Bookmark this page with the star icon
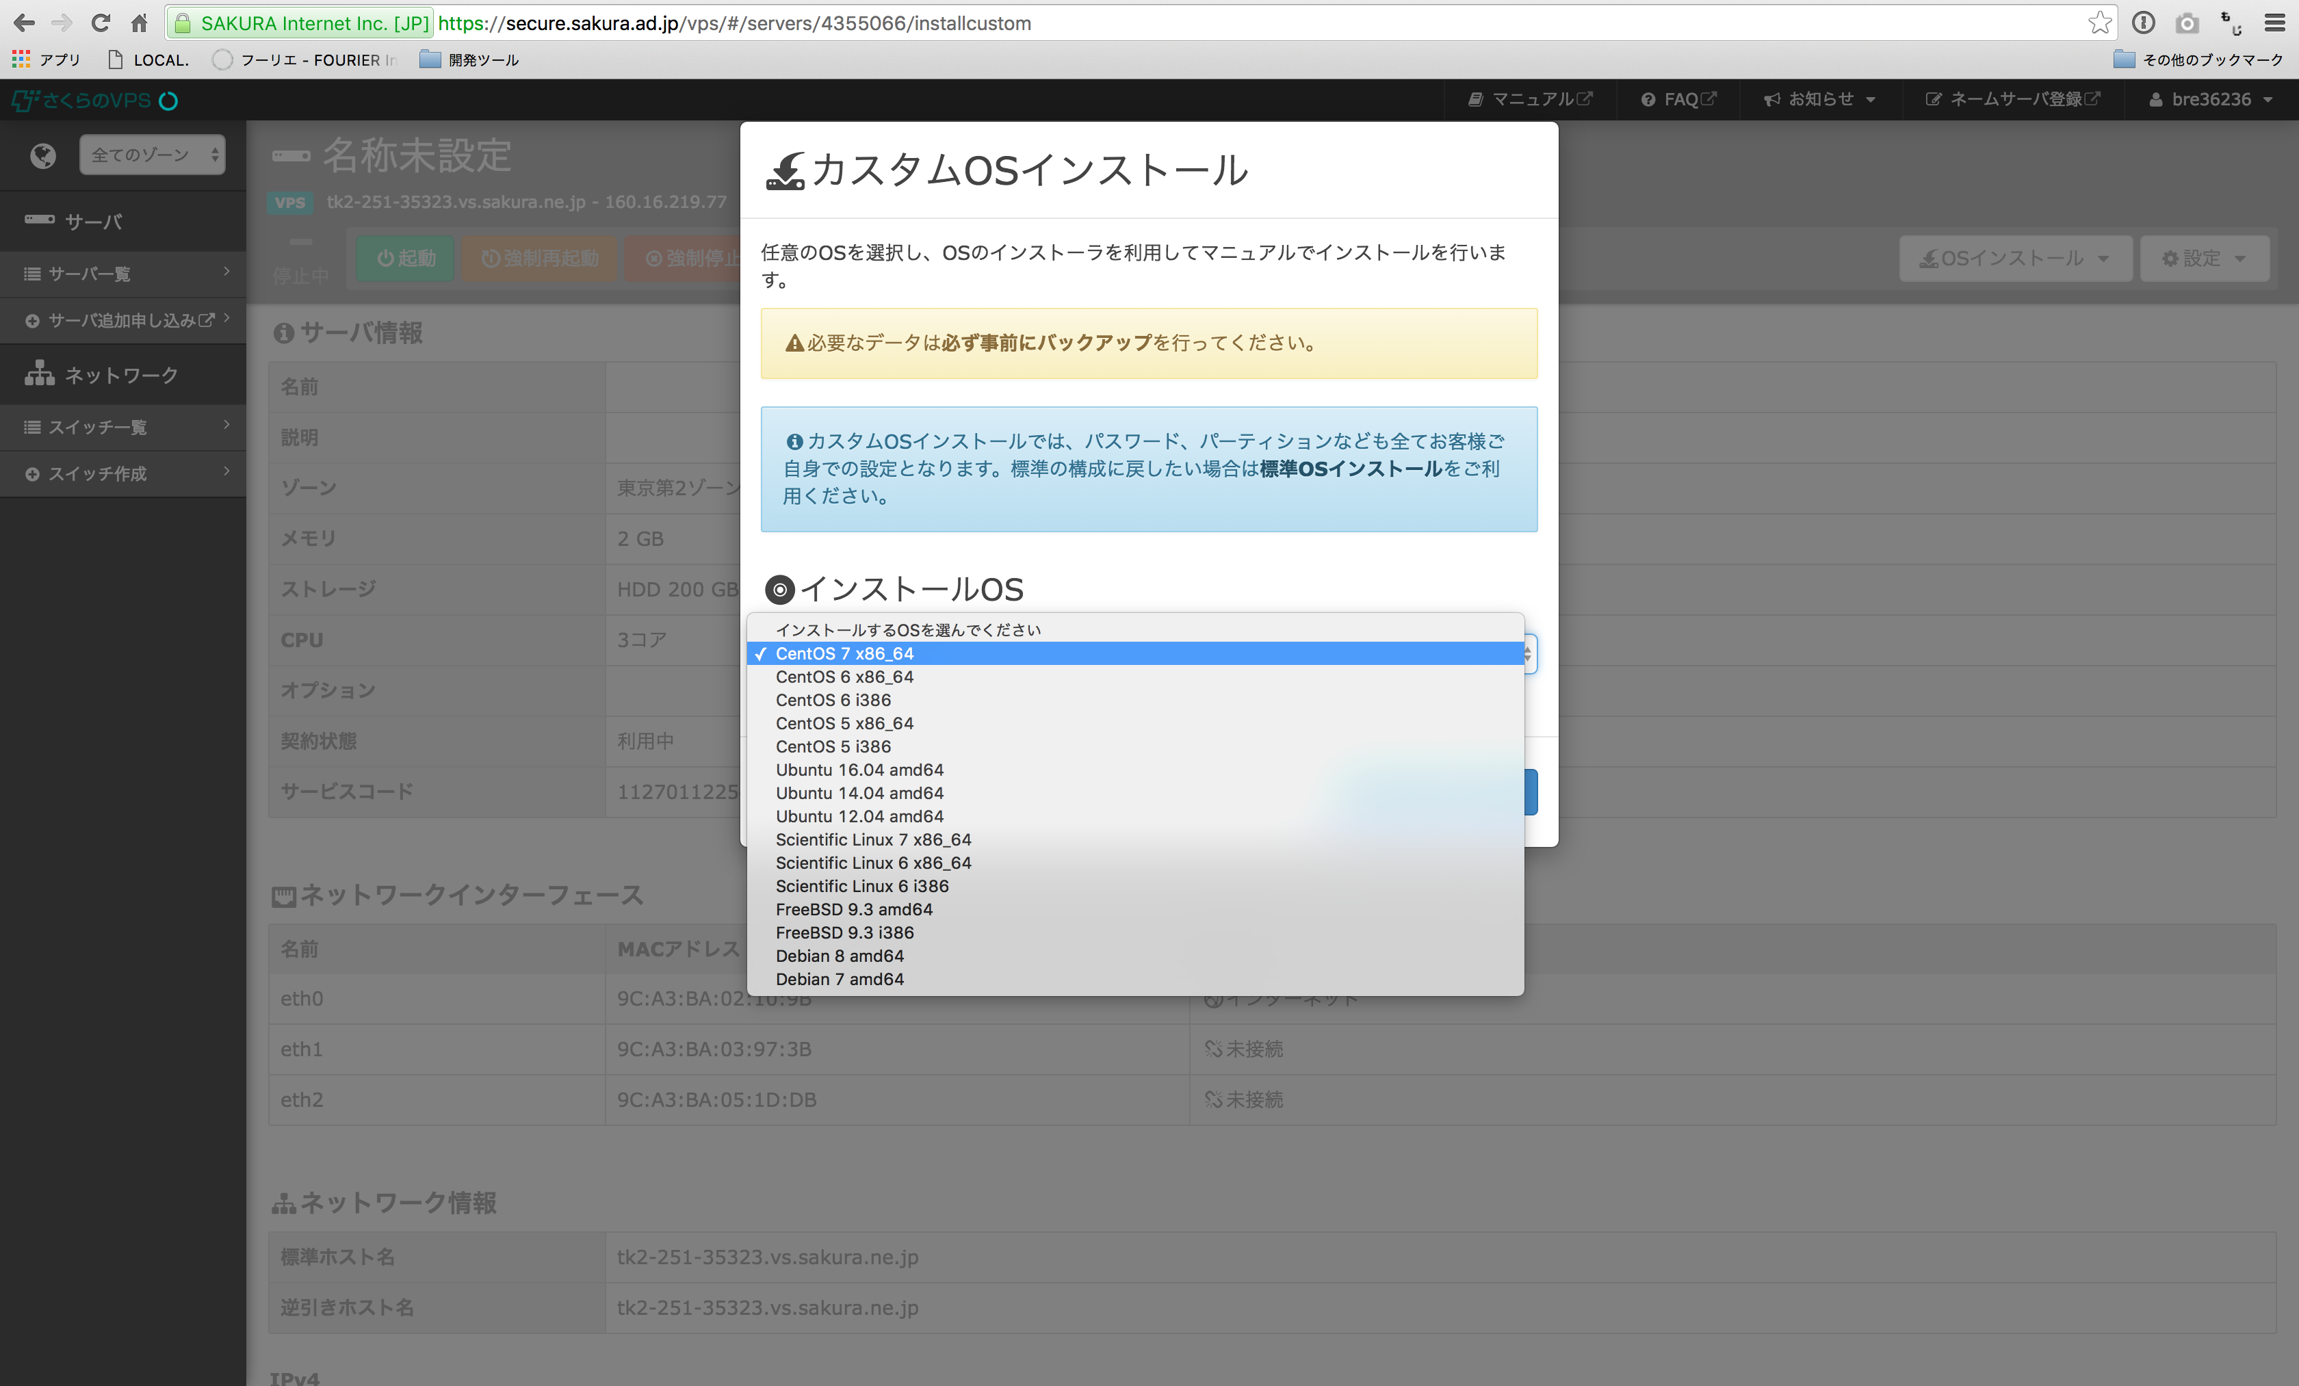This screenshot has width=2299, height=1386. [x=2099, y=23]
